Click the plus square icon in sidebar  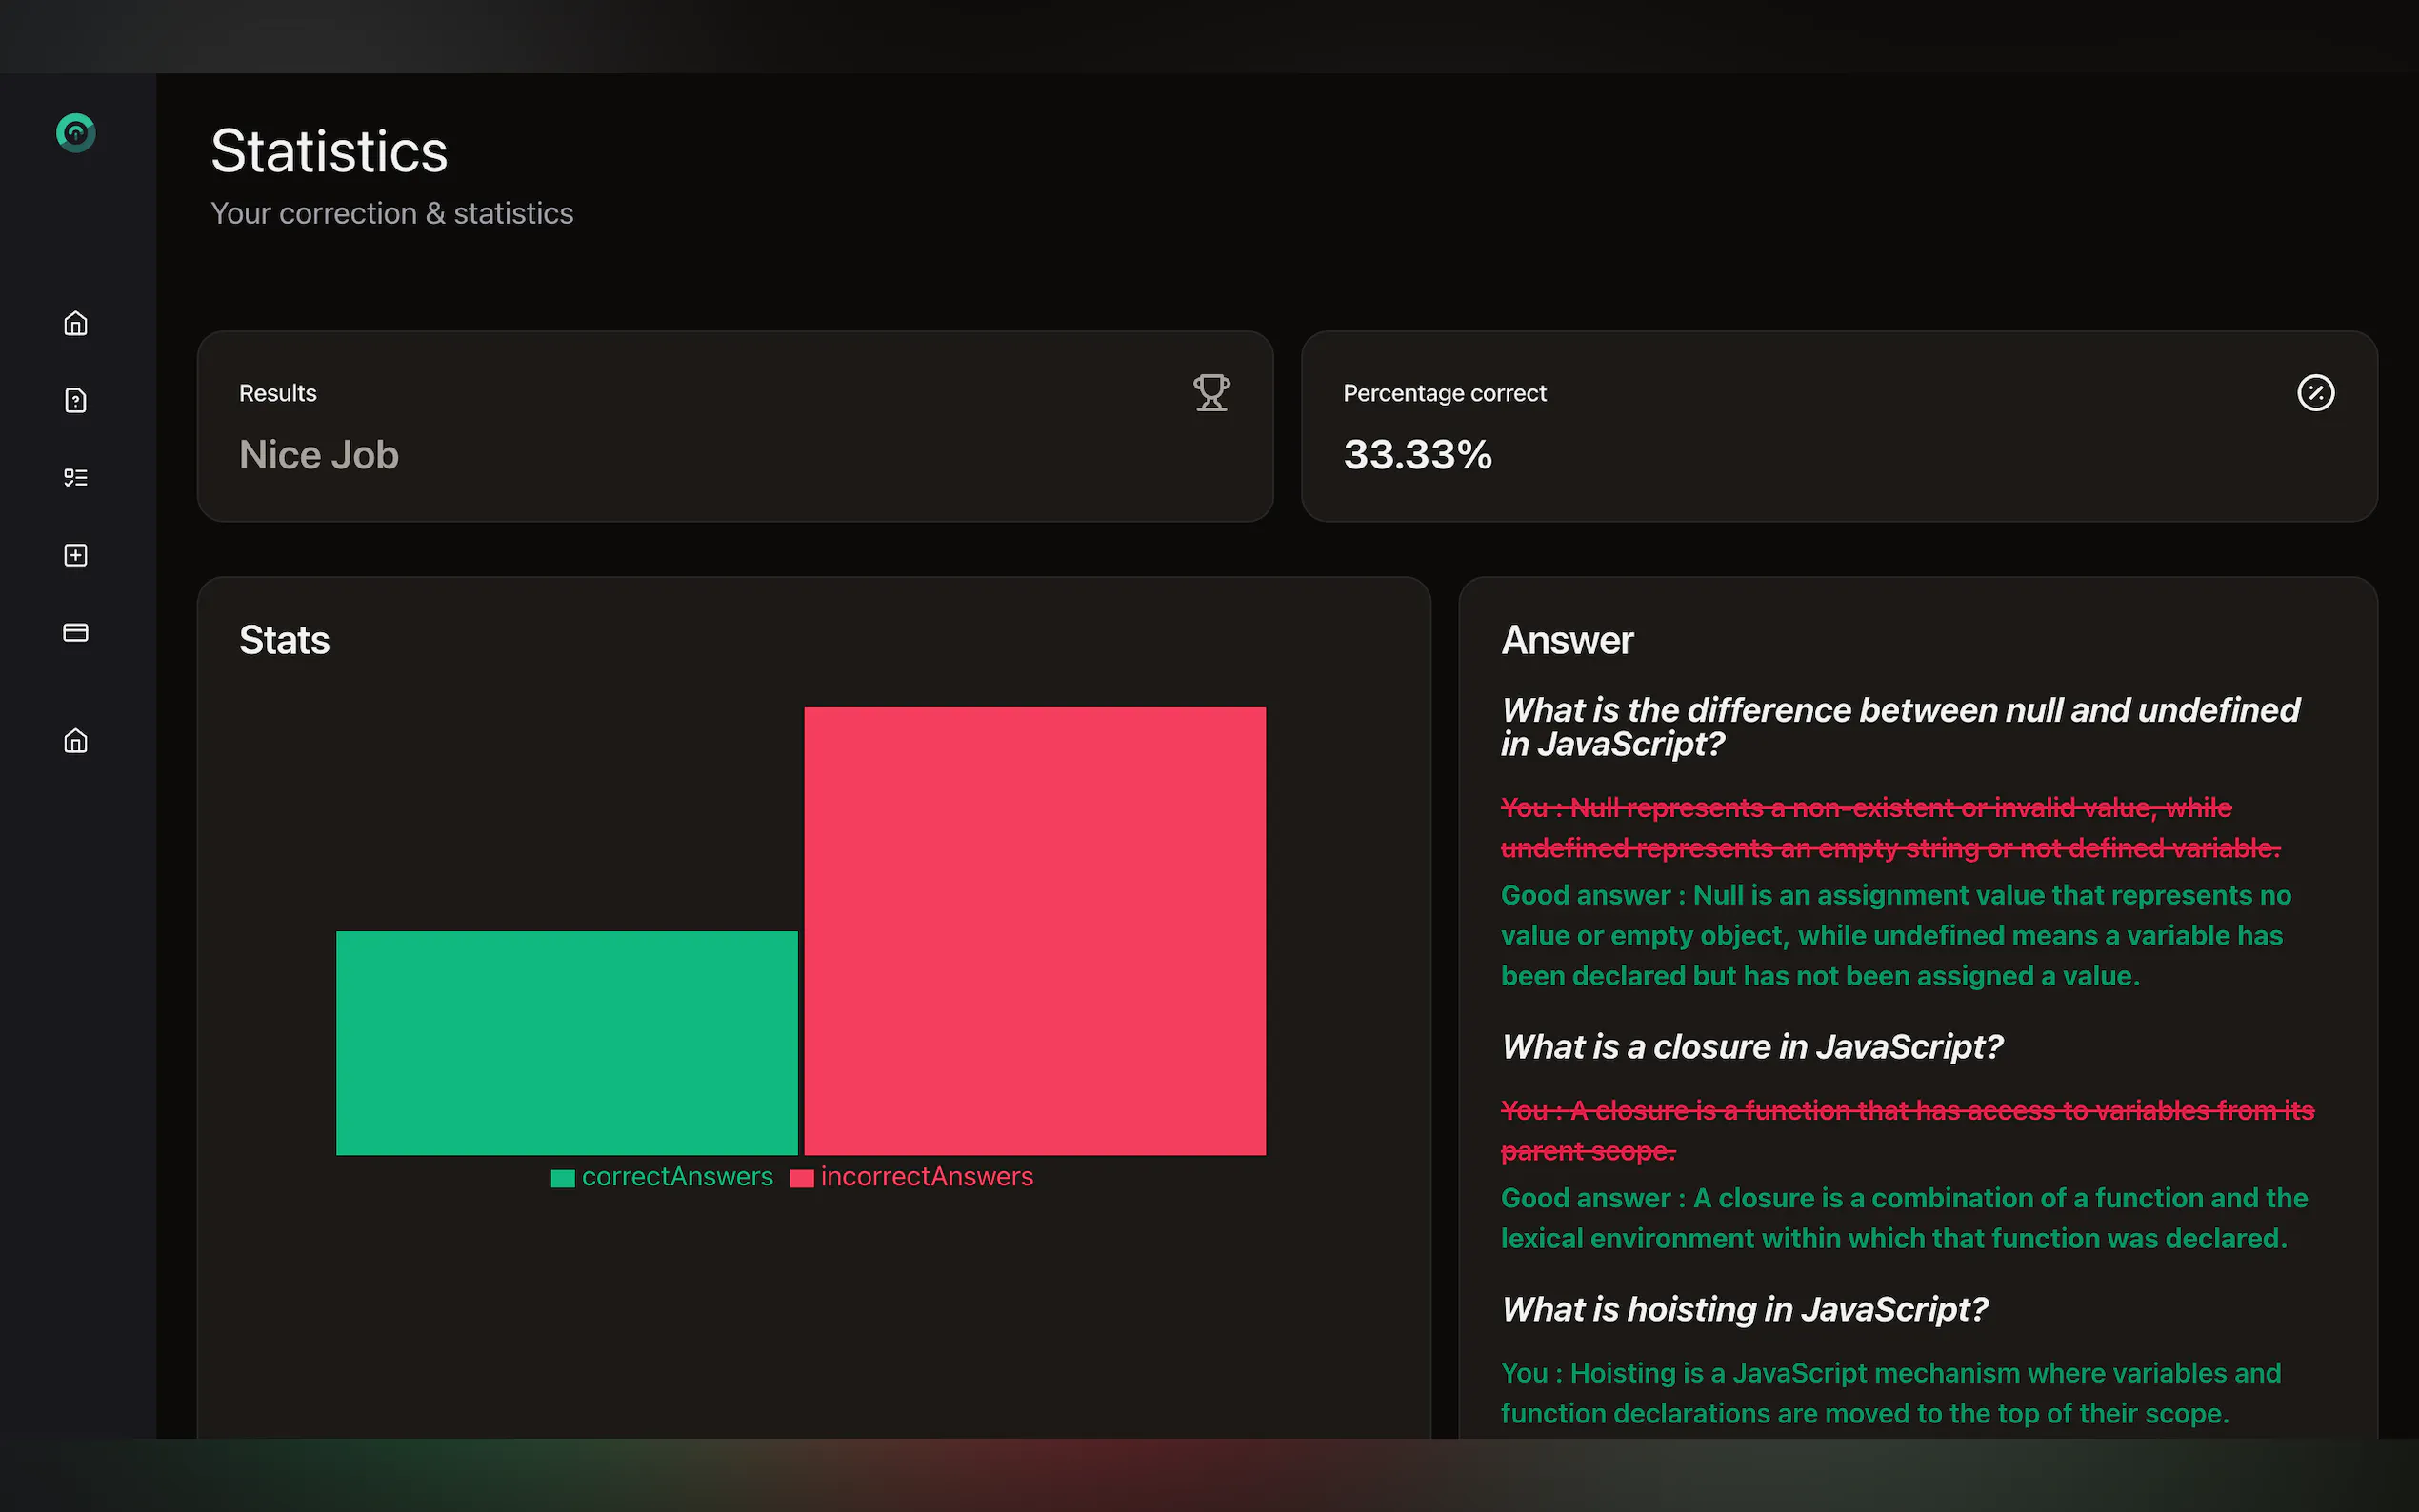pyautogui.click(x=76, y=555)
